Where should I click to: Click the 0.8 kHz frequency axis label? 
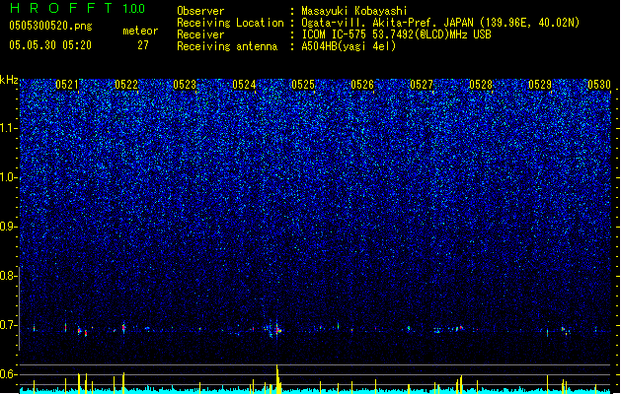tap(8, 276)
